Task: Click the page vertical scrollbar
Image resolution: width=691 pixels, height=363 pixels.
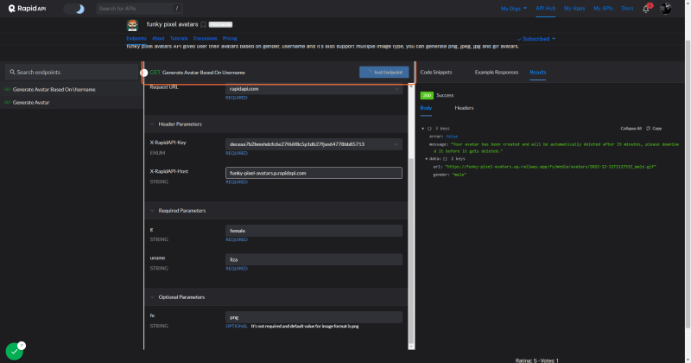Action: click(688, 183)
